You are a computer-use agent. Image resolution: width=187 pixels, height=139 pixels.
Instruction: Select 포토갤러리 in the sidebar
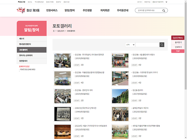pyautogui.click(x=32, y=50)
